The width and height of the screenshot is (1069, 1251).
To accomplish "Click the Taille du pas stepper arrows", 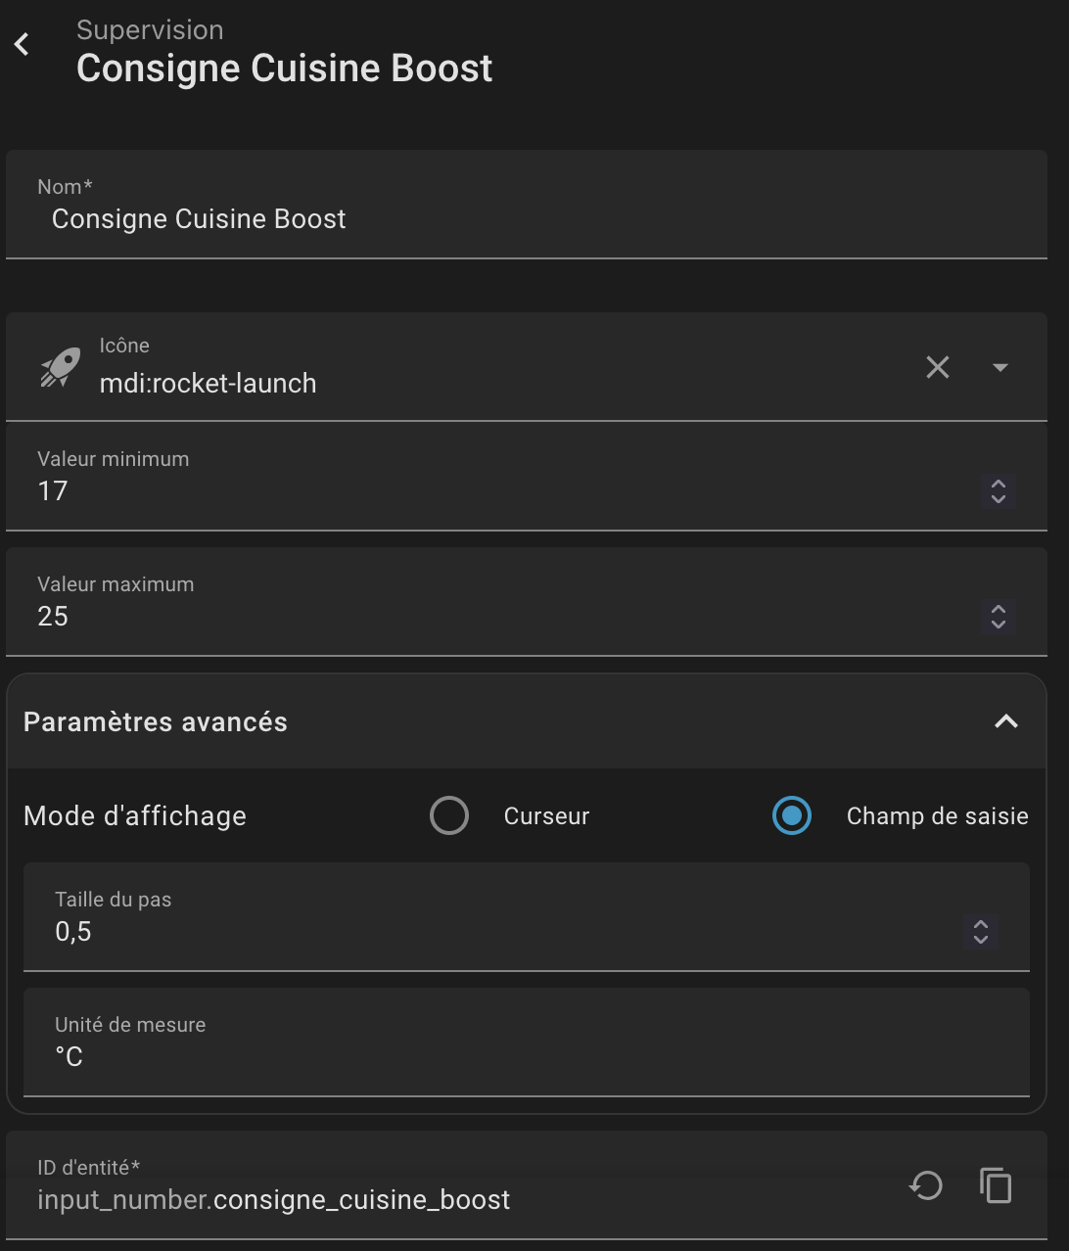I will pos(980,932).
